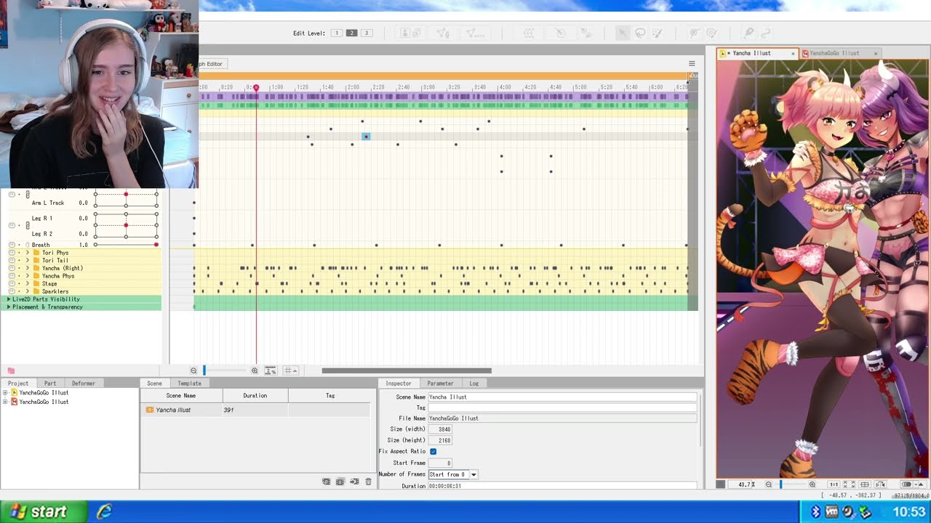Switch to the Scene tab
Image resolution: width=931 pixels, height=523 pixels.
(x=154, y=384)
